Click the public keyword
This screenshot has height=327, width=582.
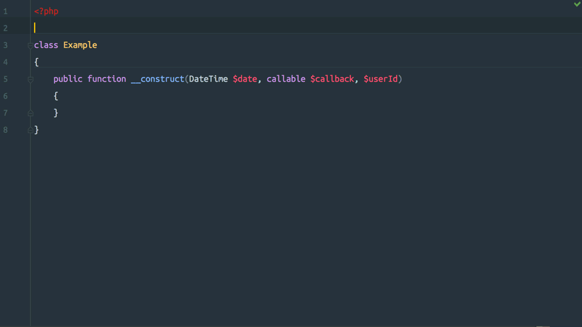68,79
